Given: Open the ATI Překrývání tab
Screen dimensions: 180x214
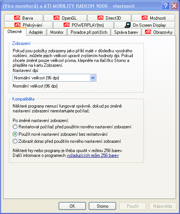Looking at the screenshot, I should 29,25.
